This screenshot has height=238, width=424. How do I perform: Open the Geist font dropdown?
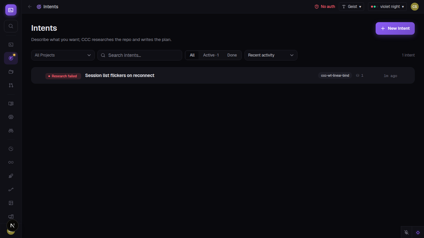tap(351, 7)
